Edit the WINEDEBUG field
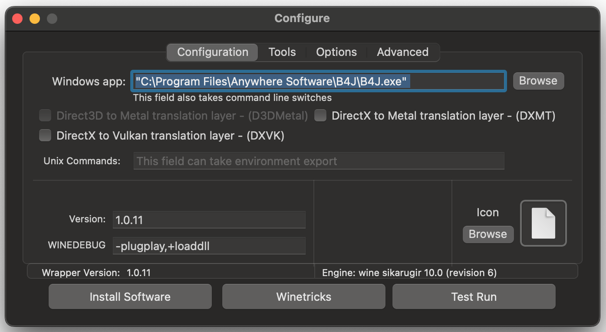The height and width of the screenshot is (332, 606). click(209, 246)
